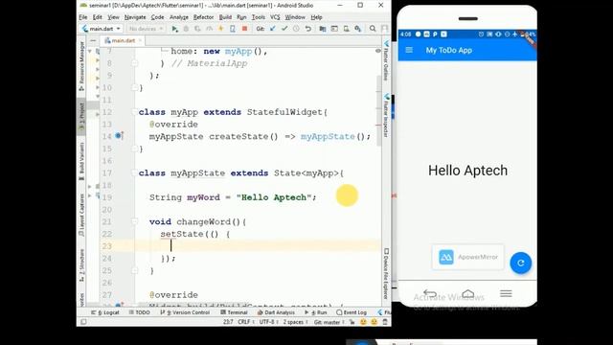
Task: Open the Flutter Outline side panel
Action: [x=386, y=60]
